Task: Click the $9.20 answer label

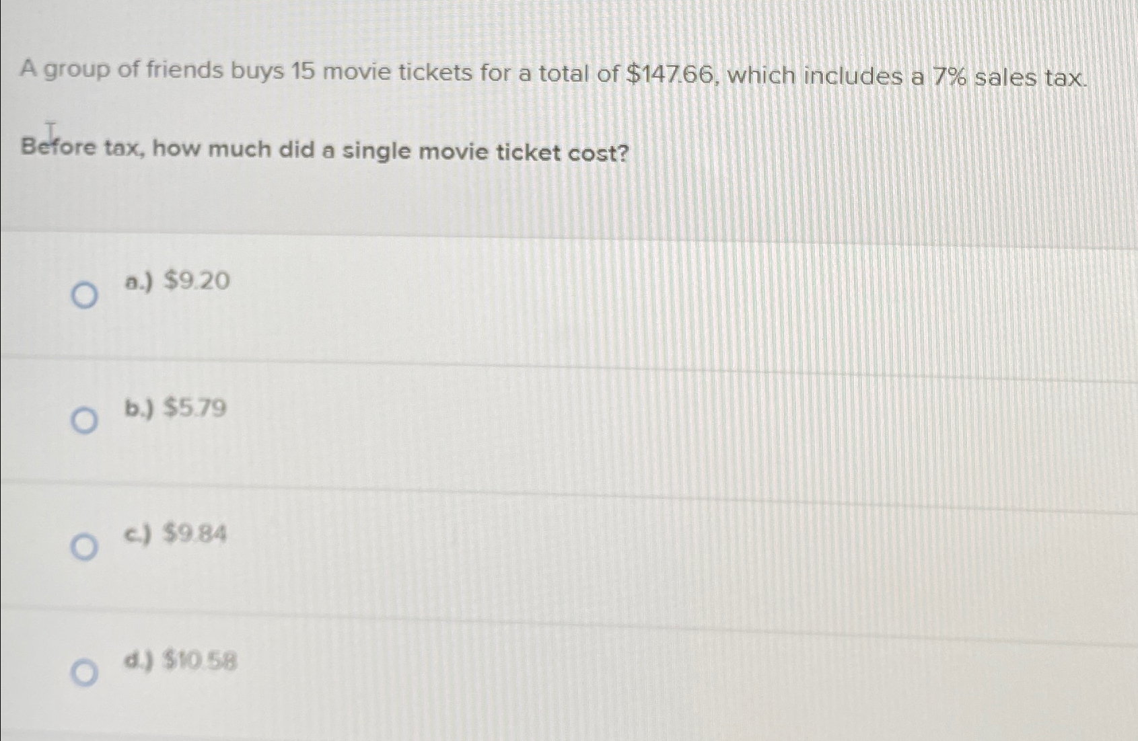Action: click(x=197, y=280)
